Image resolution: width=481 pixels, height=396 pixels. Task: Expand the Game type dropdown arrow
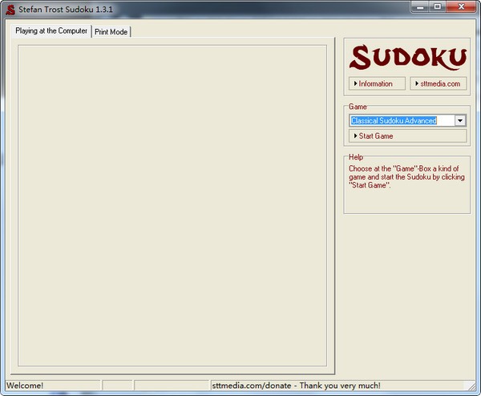tap(460, 120)
